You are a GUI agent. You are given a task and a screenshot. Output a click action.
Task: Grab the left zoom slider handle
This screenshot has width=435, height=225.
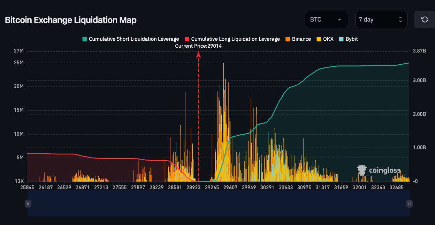click(28, 204)
